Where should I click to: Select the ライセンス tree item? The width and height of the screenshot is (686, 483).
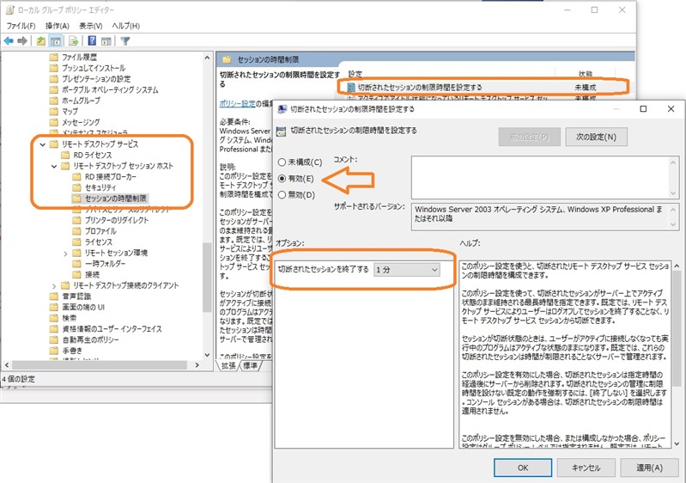(99, 241)
